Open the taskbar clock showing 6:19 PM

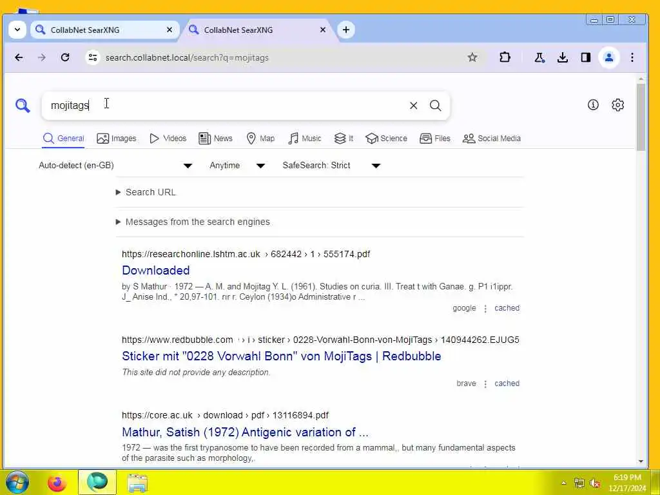627,483
